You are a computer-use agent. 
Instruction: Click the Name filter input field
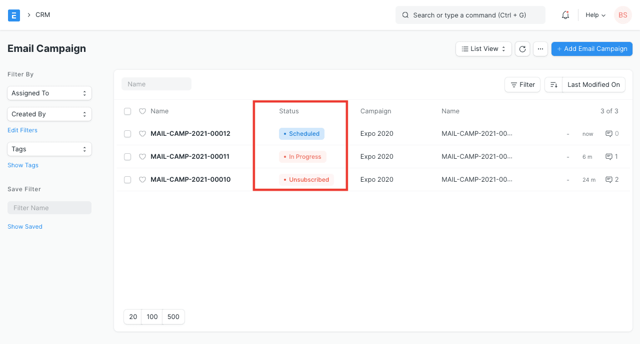tap(156, 84)
